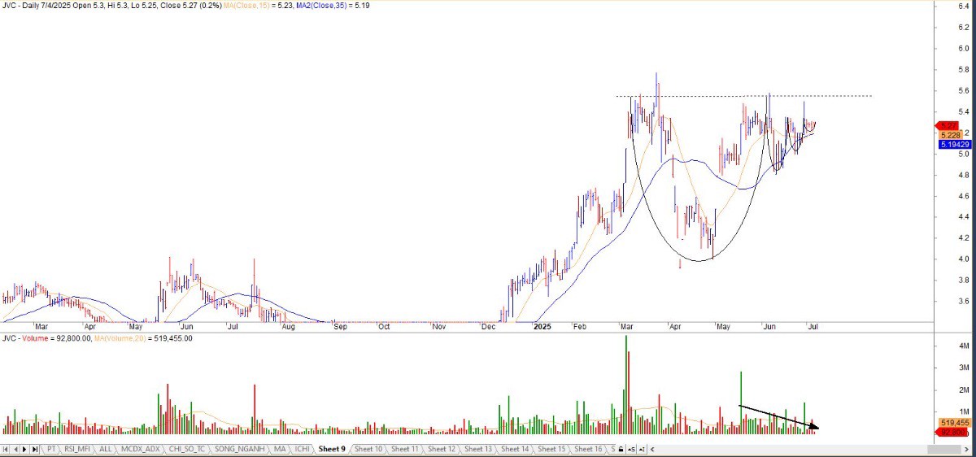Toggle the symbol link 'S' icon
Viewport: 976px width, 457px height.
click(632, 449)
